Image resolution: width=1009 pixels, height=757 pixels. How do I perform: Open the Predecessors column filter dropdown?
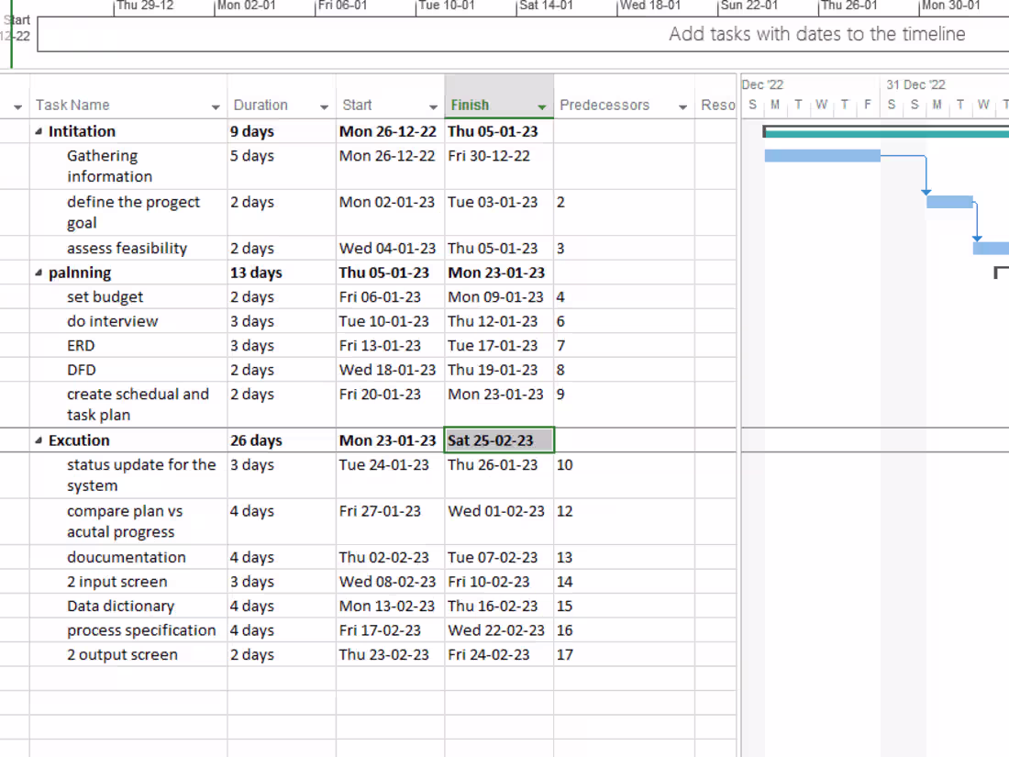[682, 106]
